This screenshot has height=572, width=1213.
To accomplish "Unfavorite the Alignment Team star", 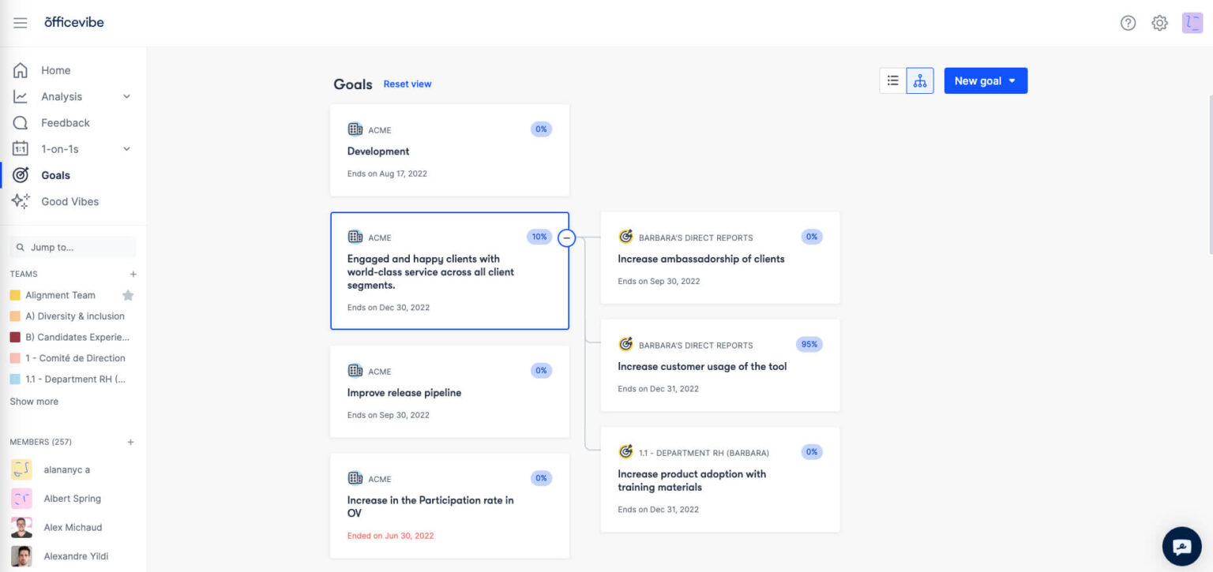I will (126, 294).
